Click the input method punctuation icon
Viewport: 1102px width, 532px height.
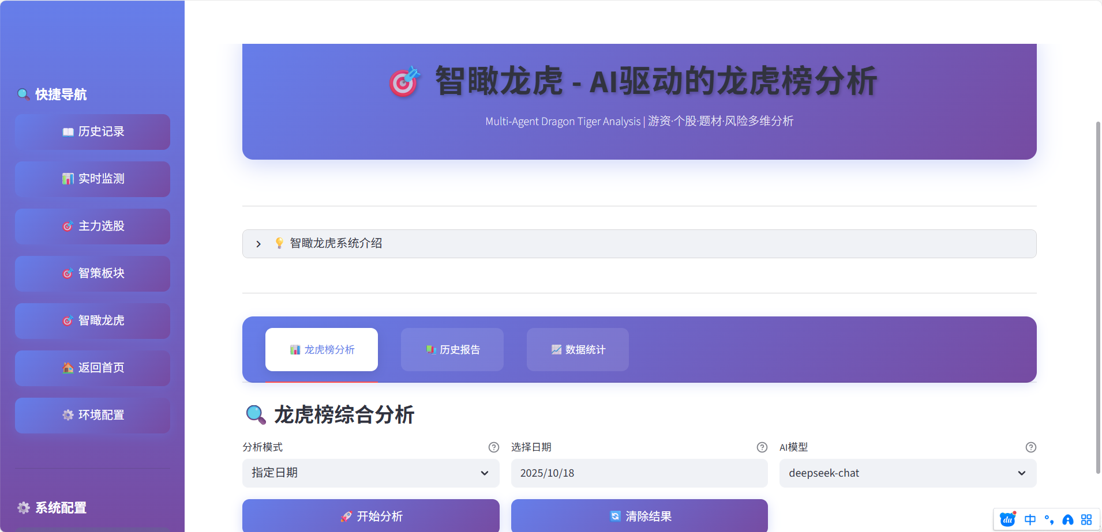(1049, 519)
